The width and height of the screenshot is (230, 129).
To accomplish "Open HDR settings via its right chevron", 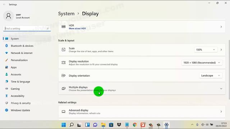I will 221,27.
